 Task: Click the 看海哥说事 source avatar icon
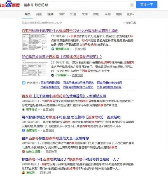click(53, 49)
